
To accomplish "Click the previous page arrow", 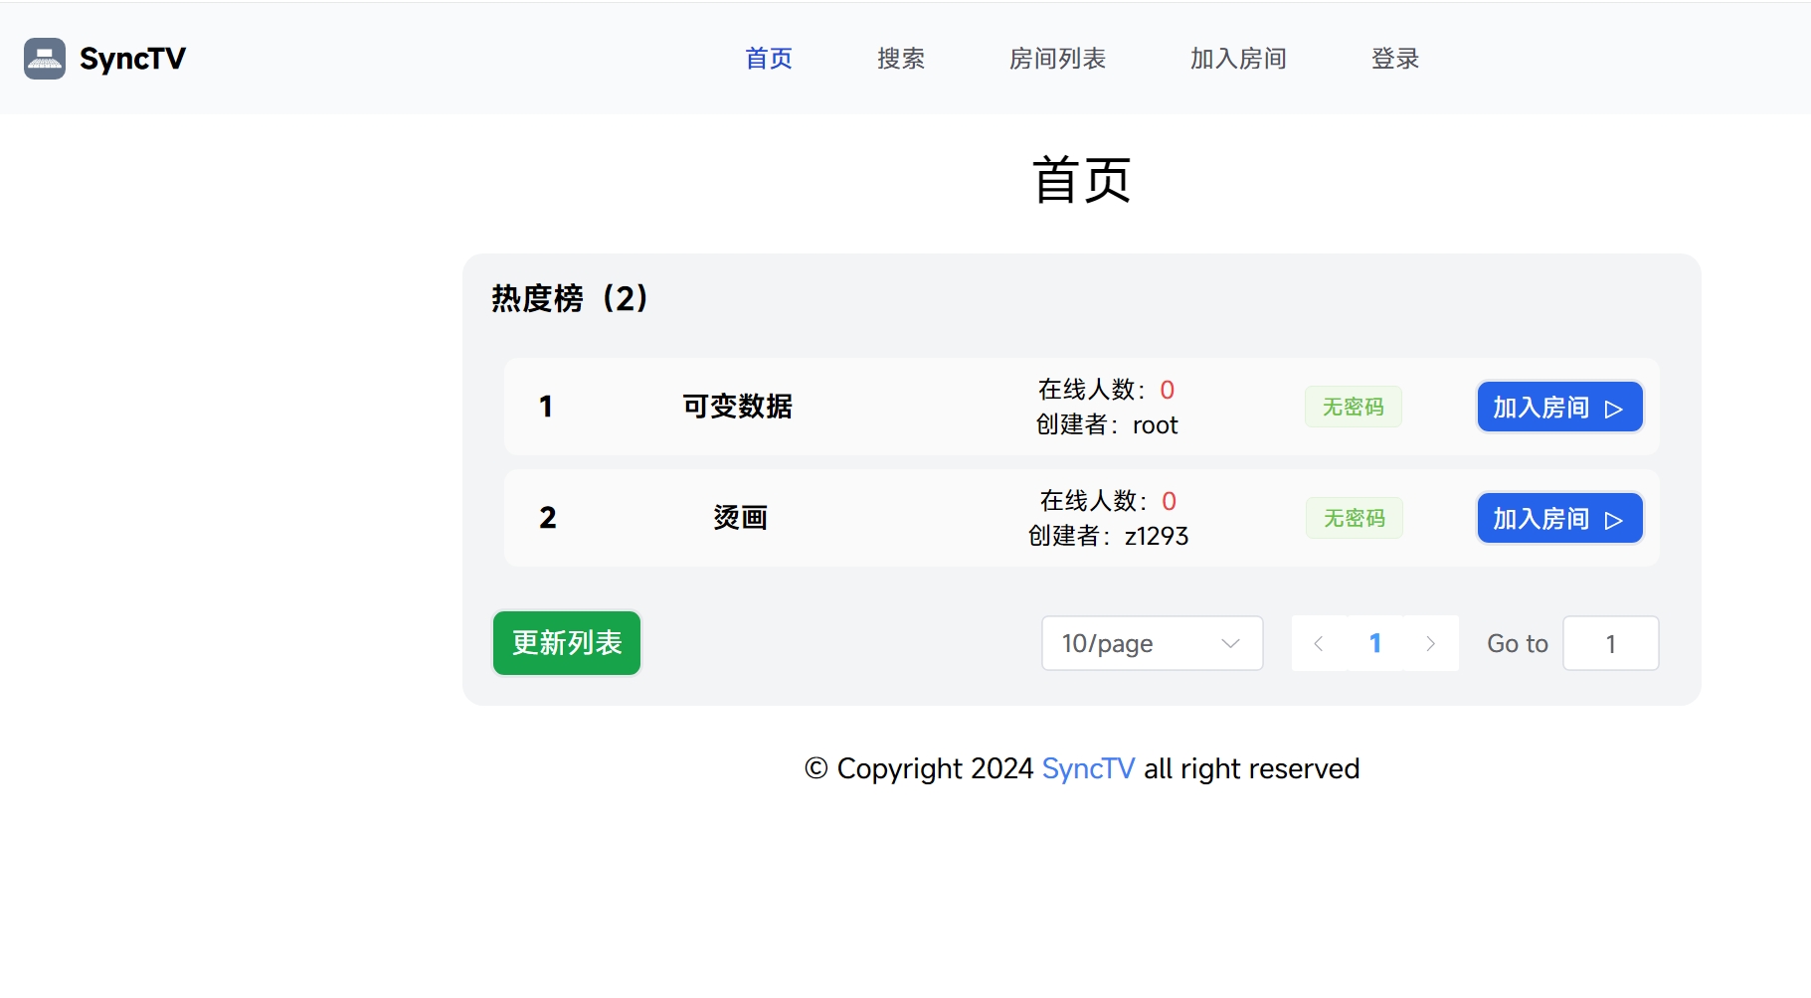I will 1318,643.
